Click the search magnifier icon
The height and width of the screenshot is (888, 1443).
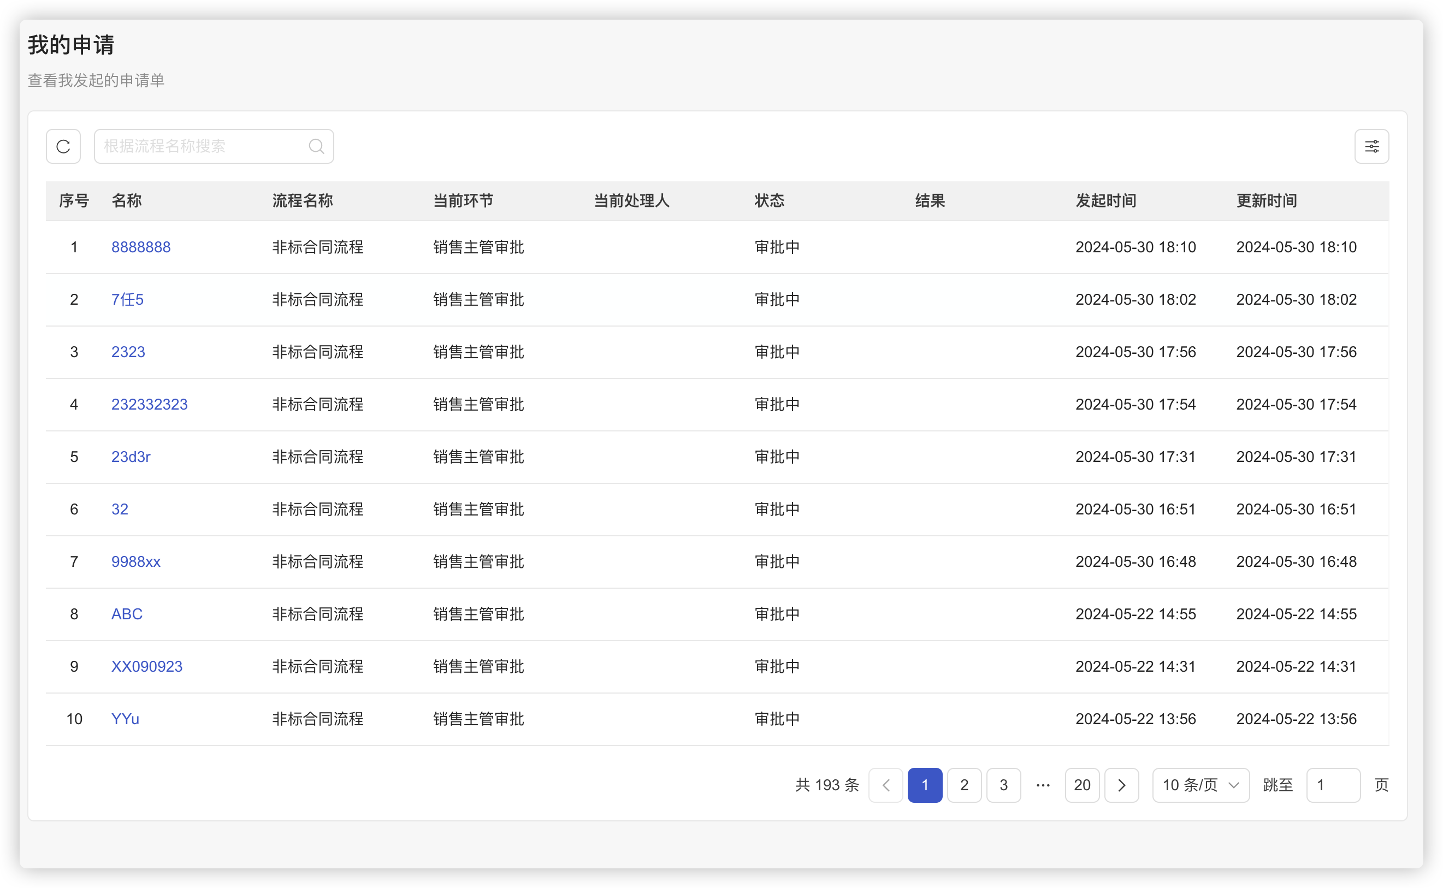(x=316, y=146)
